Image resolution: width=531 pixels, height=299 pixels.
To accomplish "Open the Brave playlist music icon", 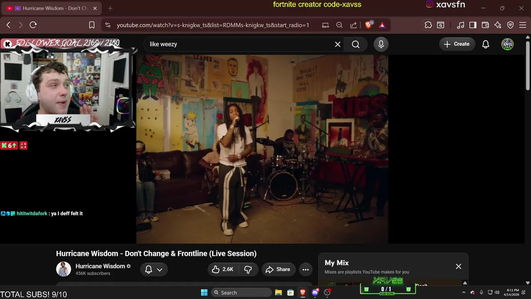I will pyautogui.click(x=460, y=25).
